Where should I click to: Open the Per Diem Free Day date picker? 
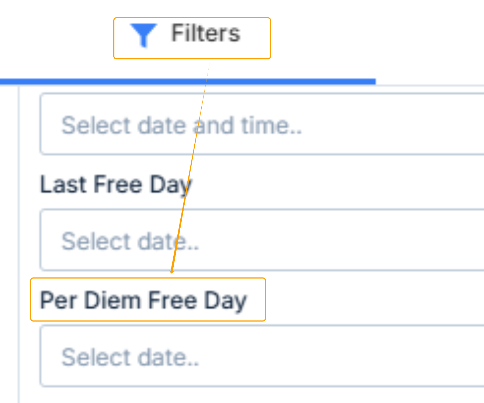point(262,356)
